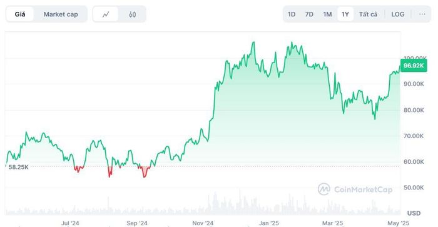438x227 pixels.
Task: Open the three-dot more options menu
Action: pyautogui.click(x=422, y=14)
